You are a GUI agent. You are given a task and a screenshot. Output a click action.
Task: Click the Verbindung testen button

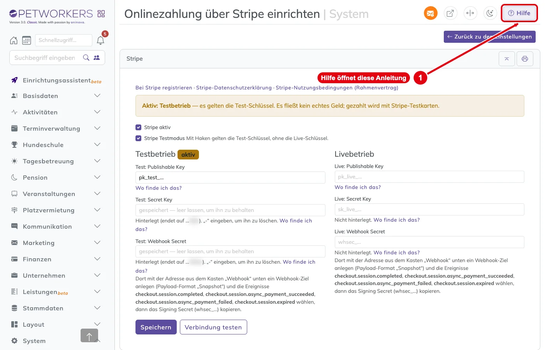click(x=213, y=327)
